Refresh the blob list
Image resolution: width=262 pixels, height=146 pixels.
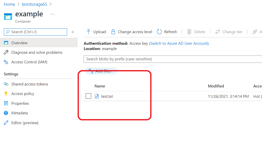170,32
